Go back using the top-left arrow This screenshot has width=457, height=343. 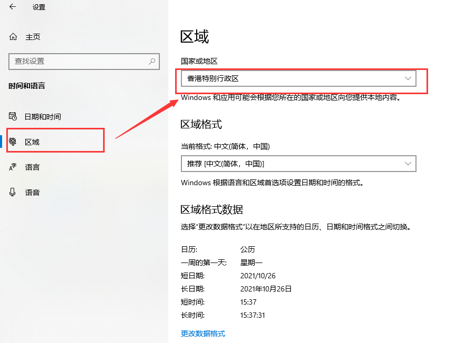point(13,7)
